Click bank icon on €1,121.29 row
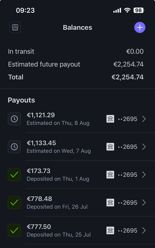The width and height of the screenshot is (155, 248). point(110,119)
